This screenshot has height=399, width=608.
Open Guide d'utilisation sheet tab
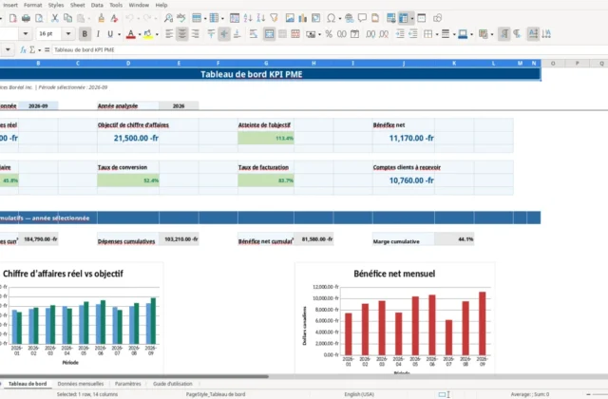point(173,384)
